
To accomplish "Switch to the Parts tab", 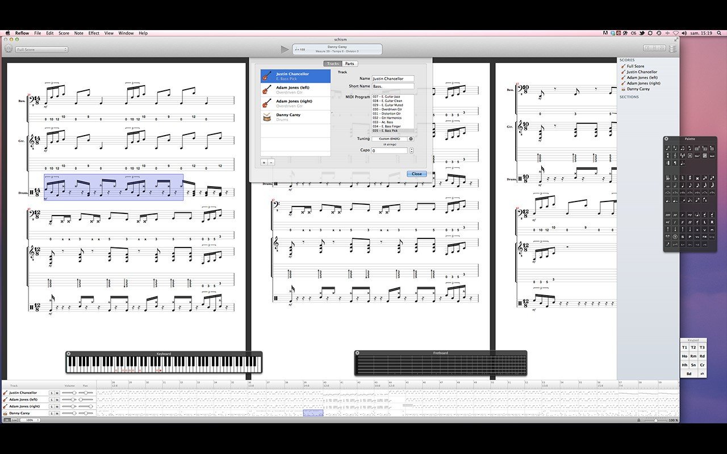I will (x=350, y=64).
